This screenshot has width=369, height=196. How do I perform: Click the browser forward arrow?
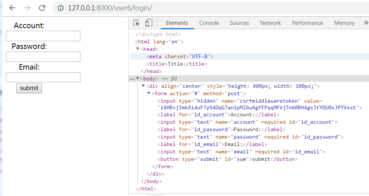27,8
